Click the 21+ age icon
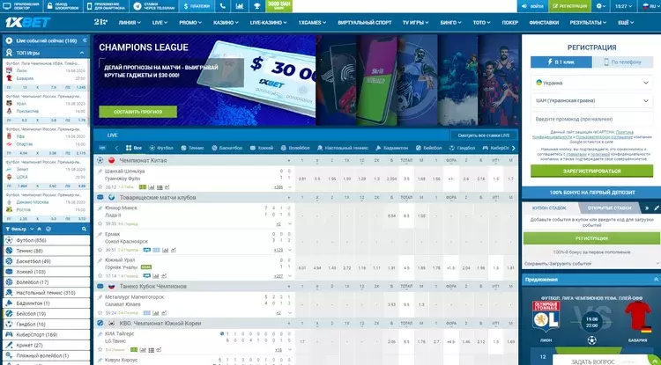 [x=100, y=22]
